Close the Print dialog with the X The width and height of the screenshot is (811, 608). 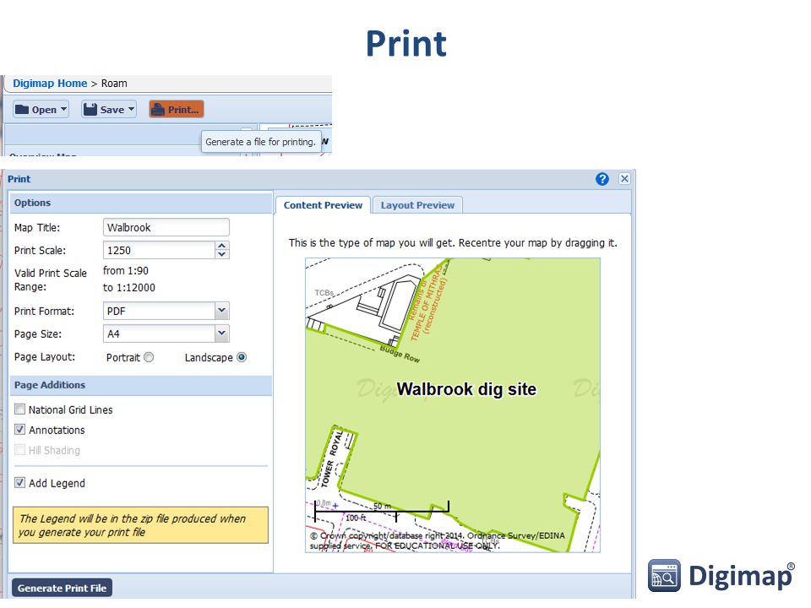tap(625, 178)
